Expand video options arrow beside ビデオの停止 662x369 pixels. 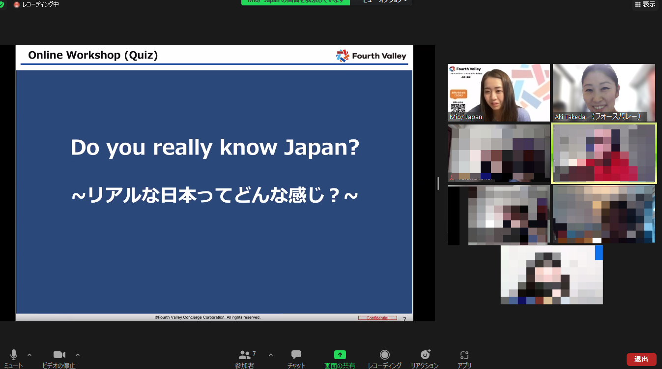[x=78, y=355]
